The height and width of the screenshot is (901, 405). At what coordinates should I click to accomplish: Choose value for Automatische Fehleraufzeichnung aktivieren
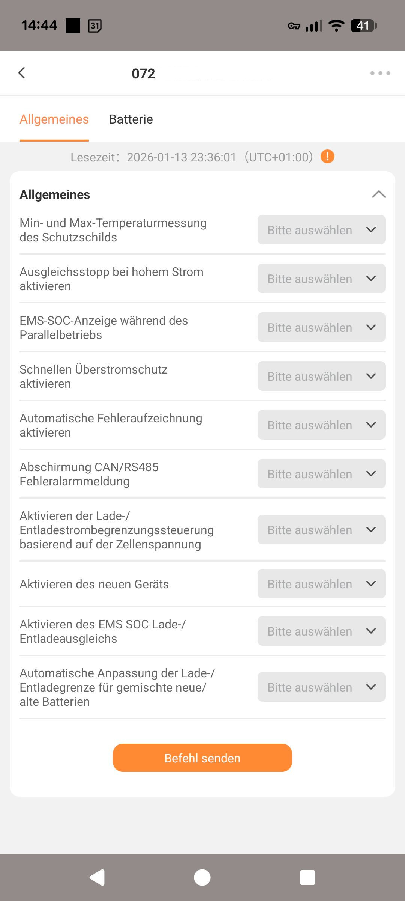(321, 425)
